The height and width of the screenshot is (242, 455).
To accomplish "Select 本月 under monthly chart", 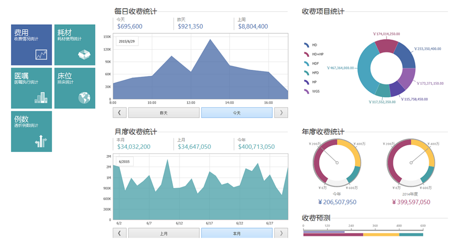I will [x=236, y=233].
